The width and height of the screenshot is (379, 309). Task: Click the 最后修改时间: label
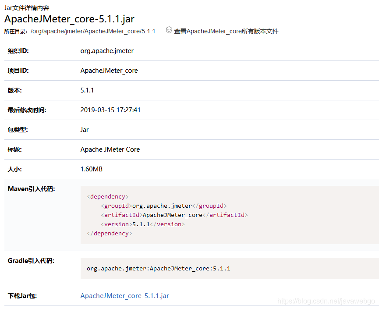coord(27,110)
